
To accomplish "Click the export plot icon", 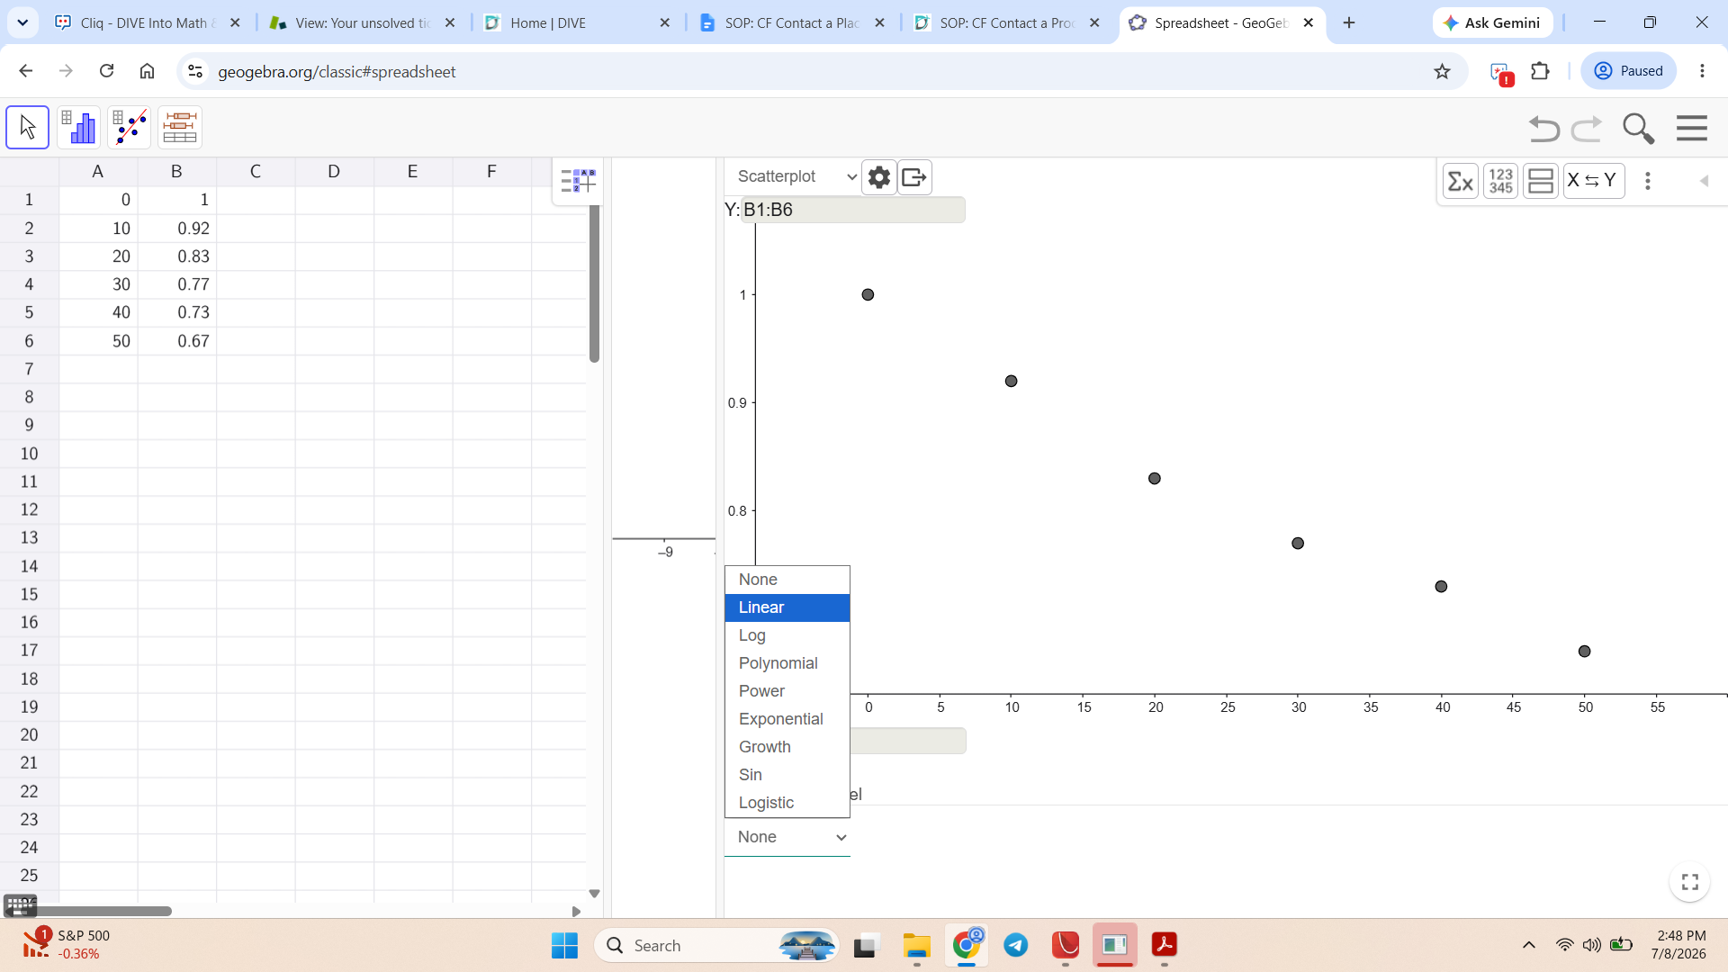I will [x=914, y=177].
